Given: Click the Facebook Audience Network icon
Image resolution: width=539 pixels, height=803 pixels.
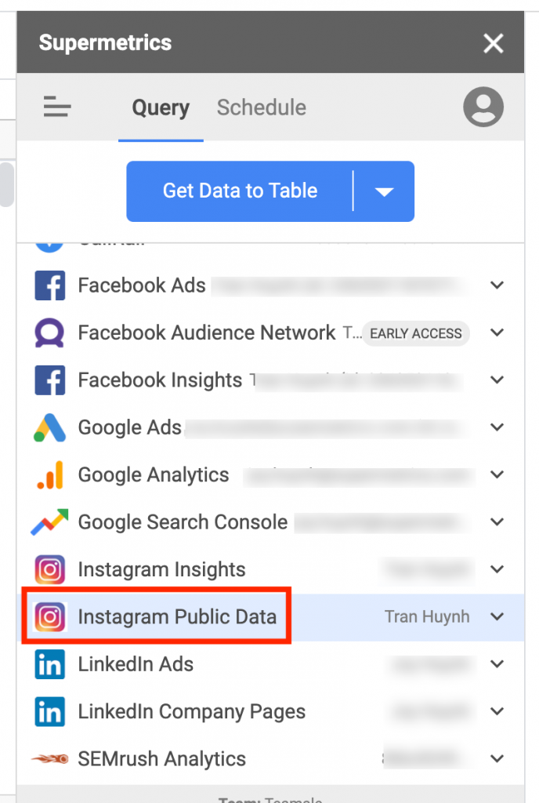Looking at the screenshot, I should click(x=50, y=332).
